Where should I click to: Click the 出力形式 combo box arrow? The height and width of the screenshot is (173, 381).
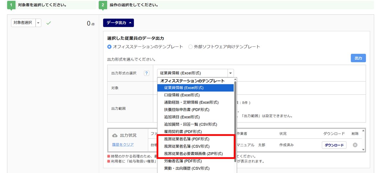click(x=230, y=73)
